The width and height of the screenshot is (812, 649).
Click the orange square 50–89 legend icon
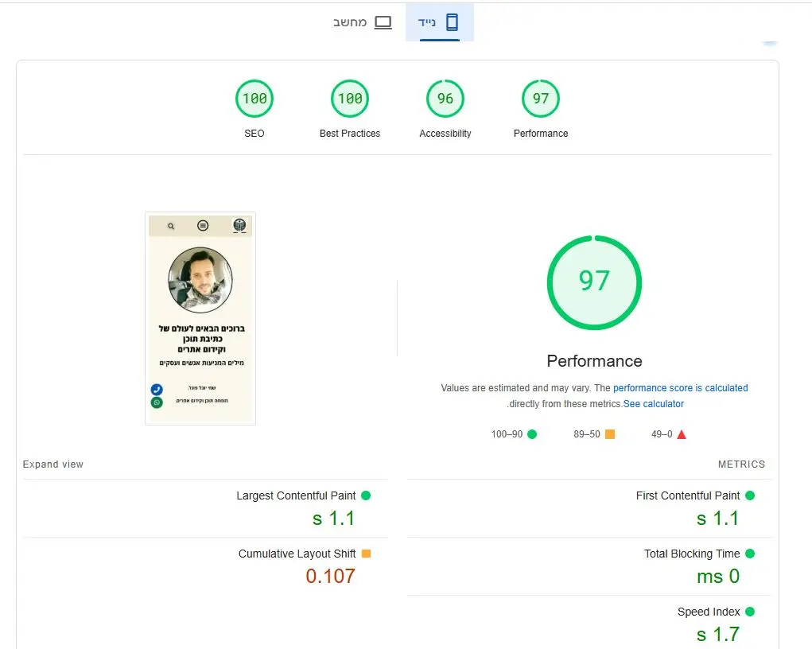tap(610, 434)
